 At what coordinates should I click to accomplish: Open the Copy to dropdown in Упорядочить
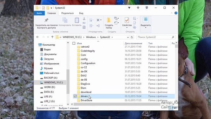click(x=92, y=25)
